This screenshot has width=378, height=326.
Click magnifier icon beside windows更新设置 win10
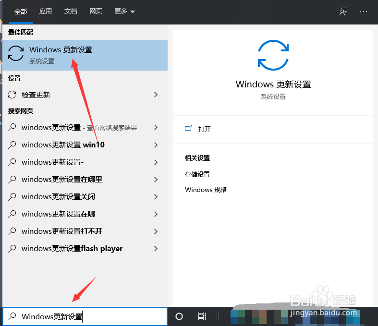point(12,145)
